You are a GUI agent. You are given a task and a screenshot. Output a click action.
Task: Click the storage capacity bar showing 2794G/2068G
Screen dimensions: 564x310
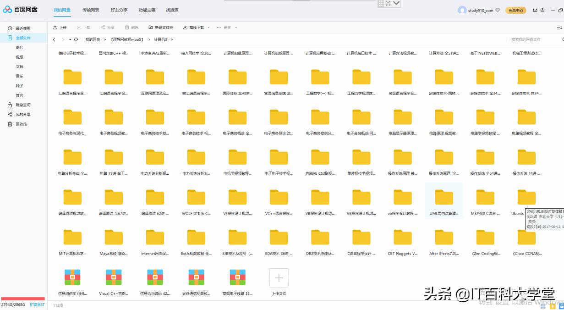pyautogui.click(x=23, y=298)
